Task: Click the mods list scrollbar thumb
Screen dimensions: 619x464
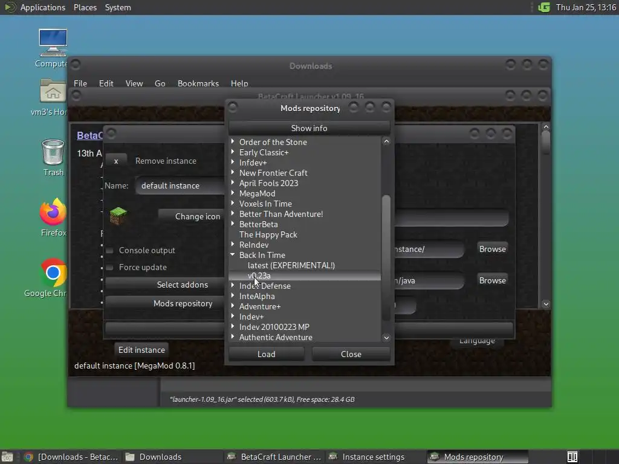Action: click(386, 258)
